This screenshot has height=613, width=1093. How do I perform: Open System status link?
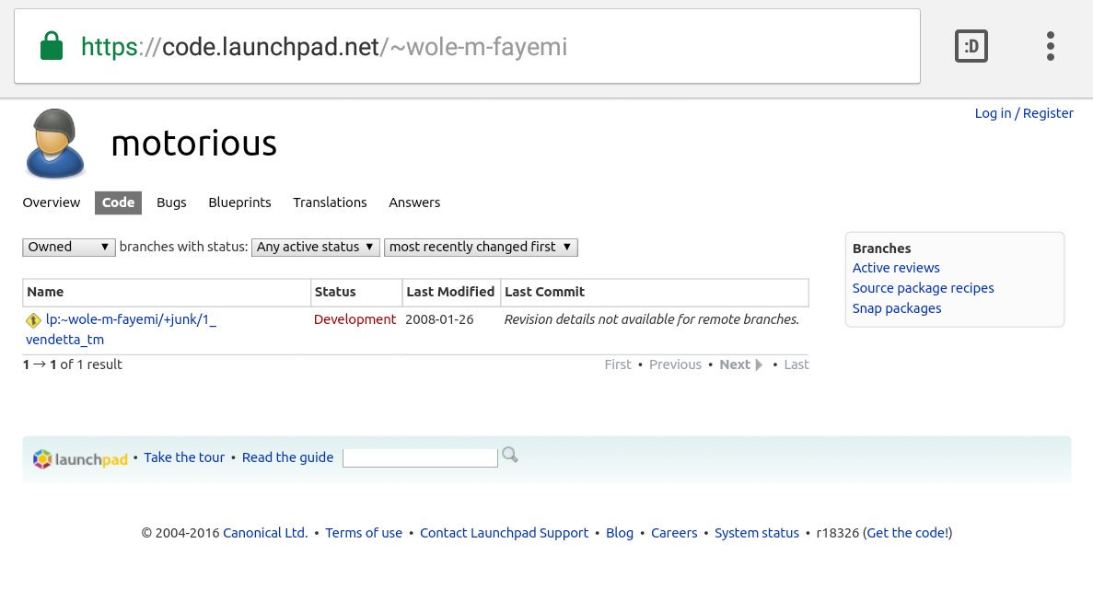click(756, 533)
